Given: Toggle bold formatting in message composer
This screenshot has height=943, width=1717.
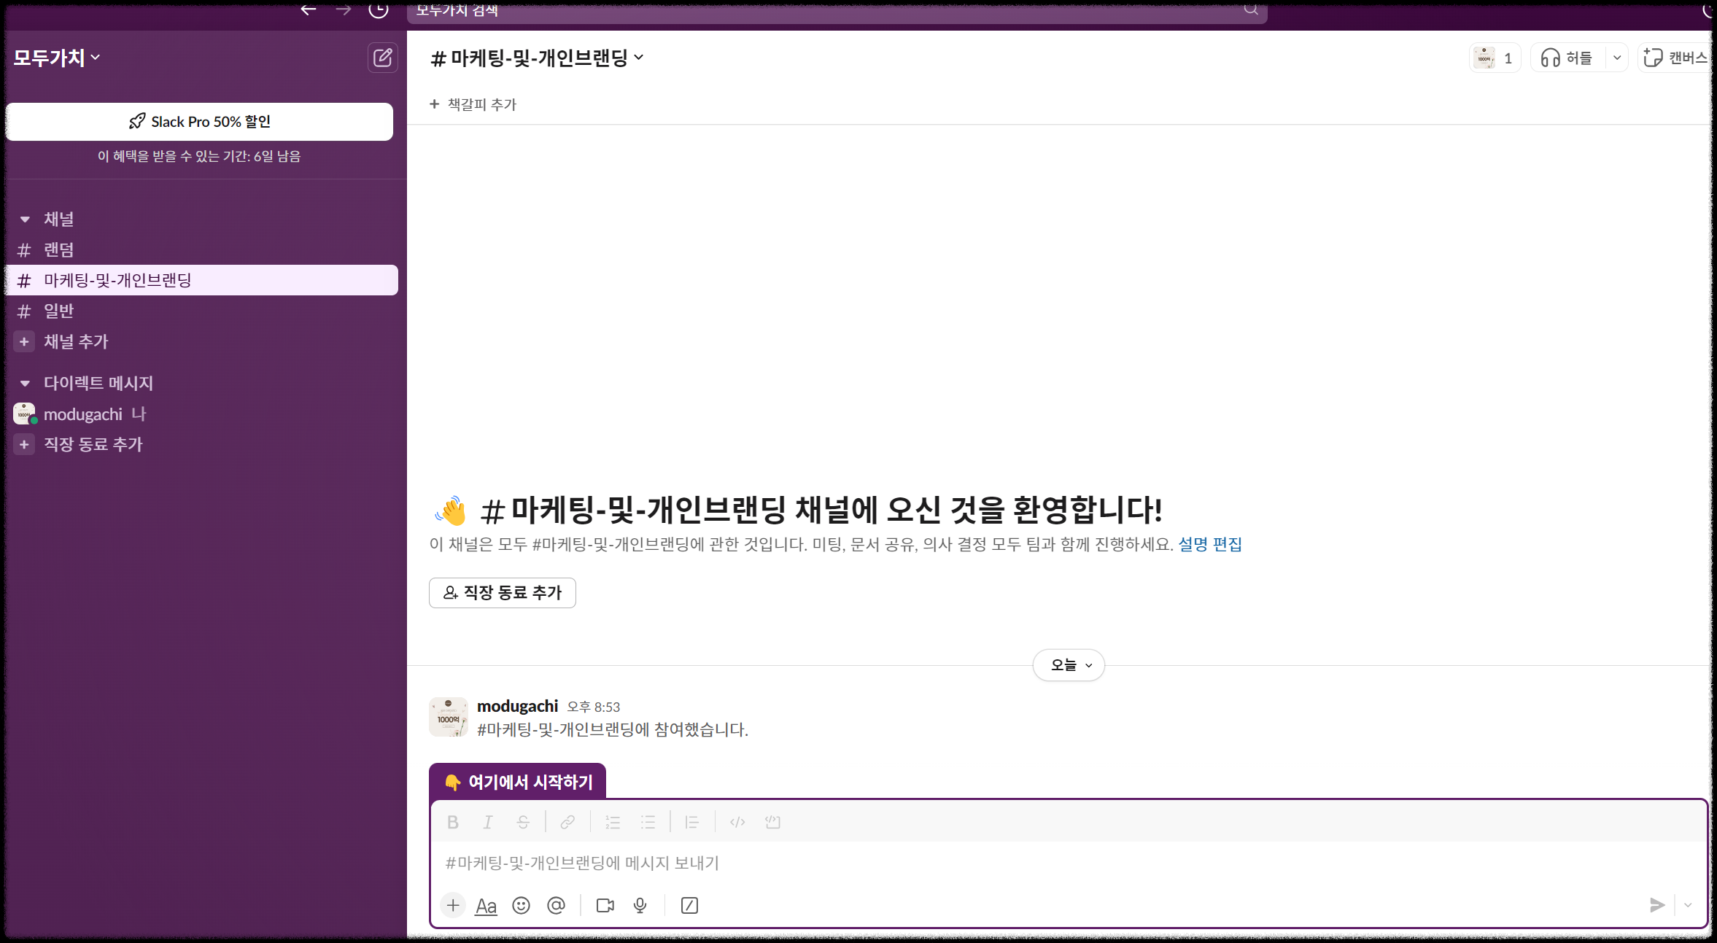Looking at the screenshot, I should (453, 821).
